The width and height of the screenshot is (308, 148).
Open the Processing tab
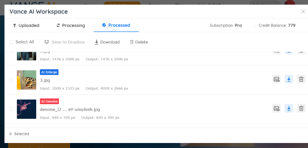pos(70,25)
